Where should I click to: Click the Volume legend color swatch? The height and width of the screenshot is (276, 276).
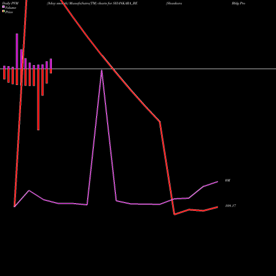(x=3, y=7)
